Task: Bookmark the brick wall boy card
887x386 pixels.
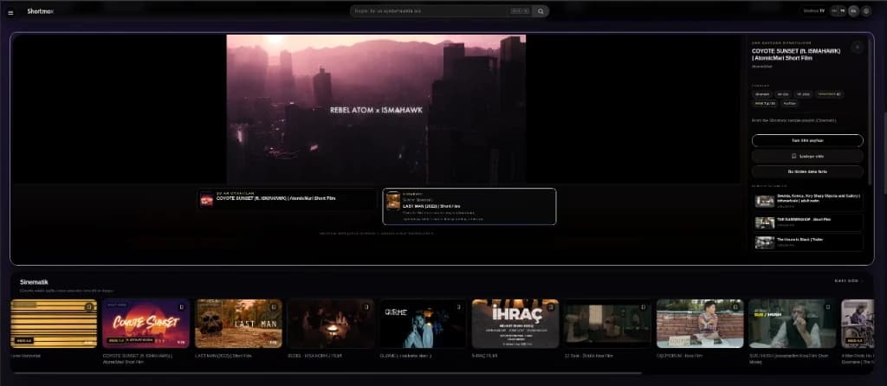Action: [x=735, y=307]
